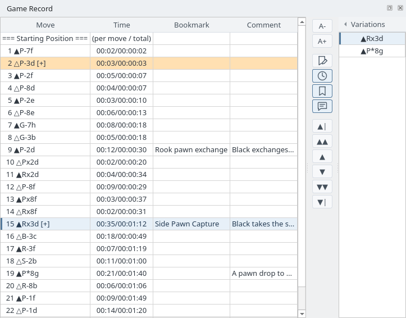Select move 20 △R-8b
This screenshot has height=318, width=406.
(149, 286)
